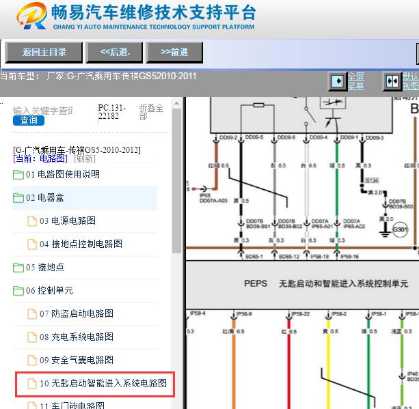Click the 刷新 refresh link
Image resolution: width=419 pixels, height=409 pixels.
[x=85, y=158]
